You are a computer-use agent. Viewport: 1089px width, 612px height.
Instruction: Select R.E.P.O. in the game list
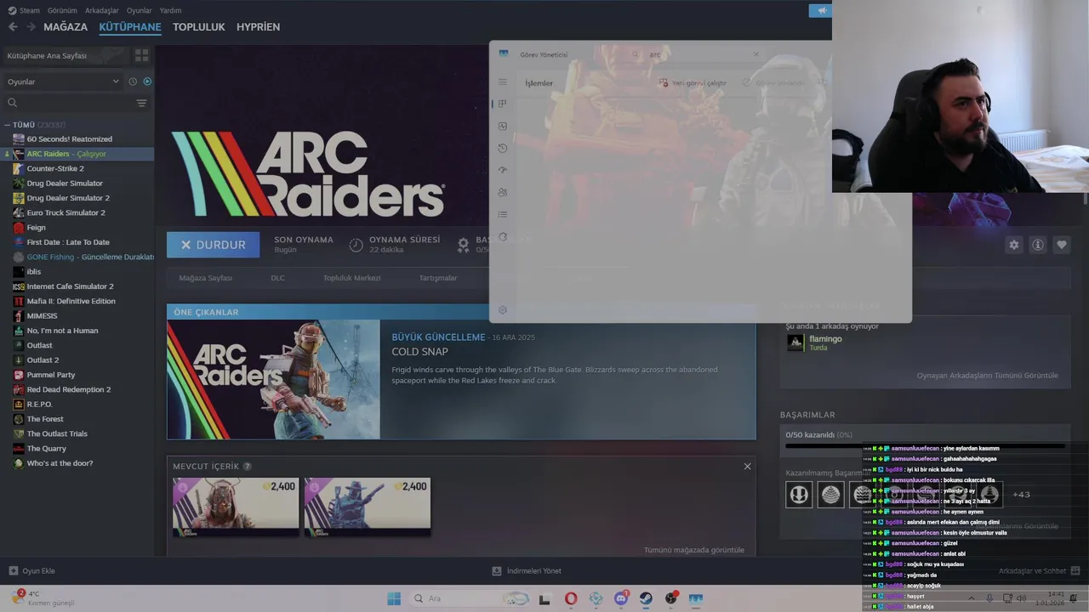(39, 405)
